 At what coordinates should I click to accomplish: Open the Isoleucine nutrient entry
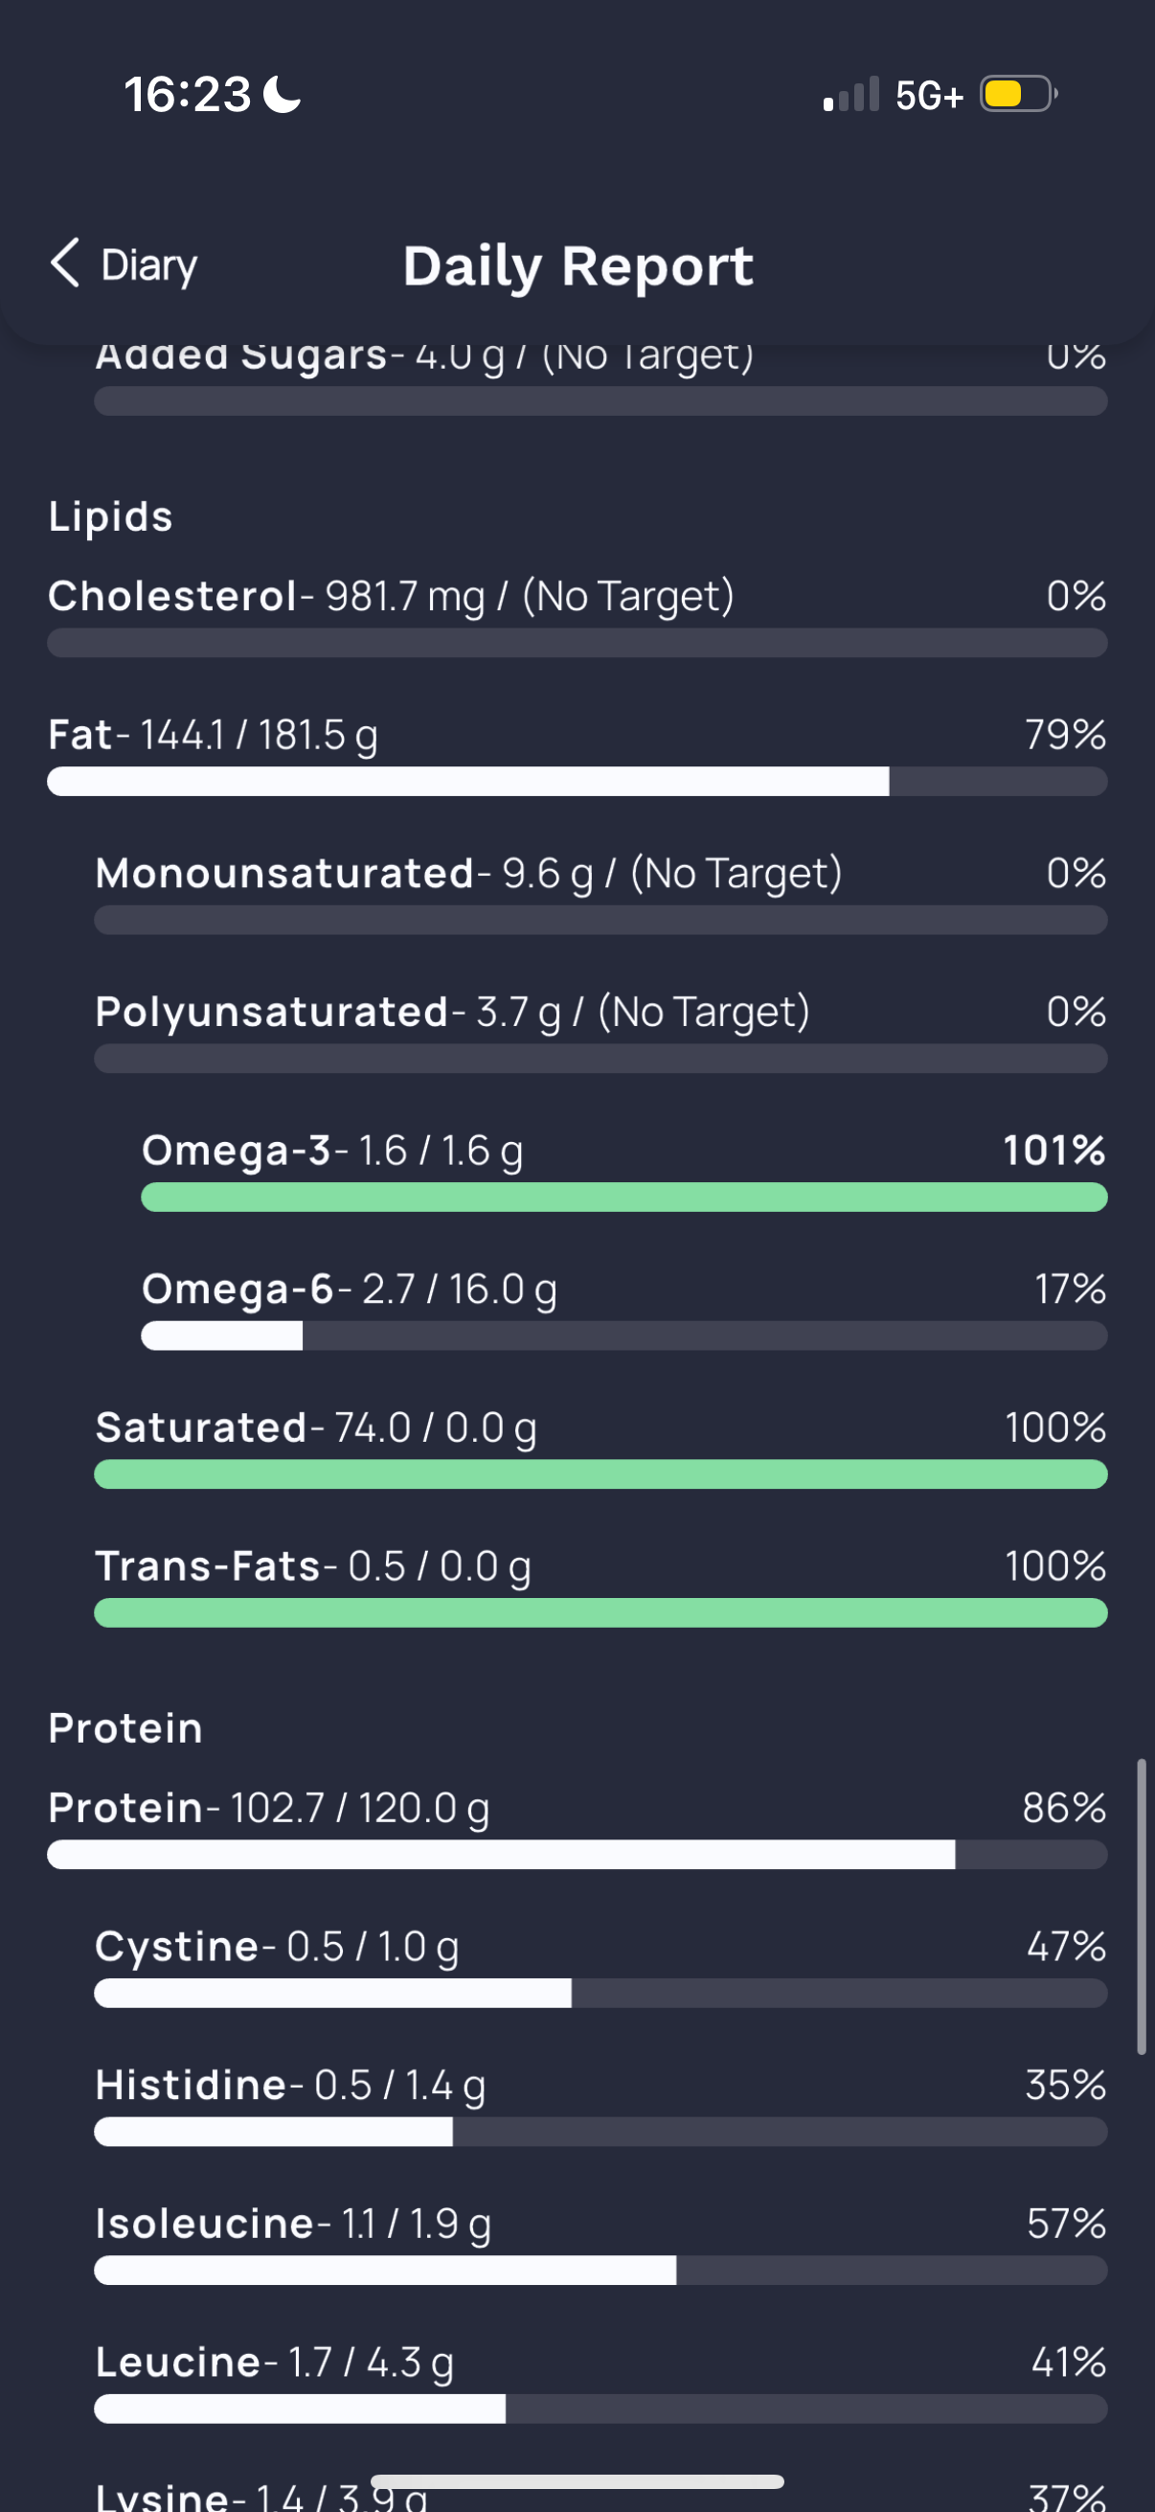[600, 2244]
